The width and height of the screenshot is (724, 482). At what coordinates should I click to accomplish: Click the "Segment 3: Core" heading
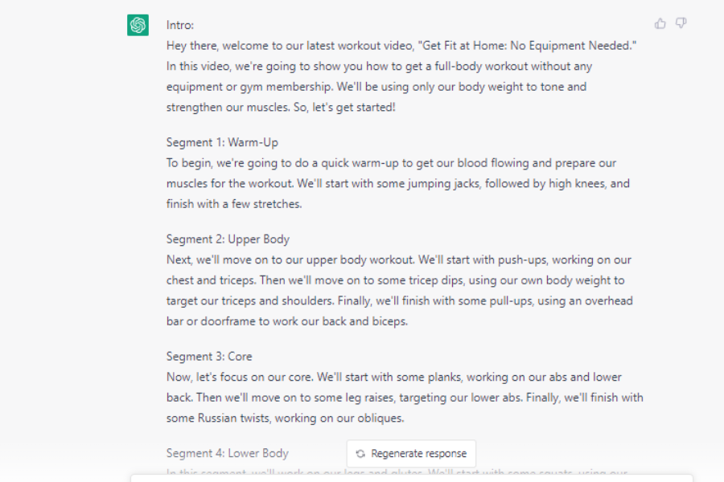[x=209, y=357]
